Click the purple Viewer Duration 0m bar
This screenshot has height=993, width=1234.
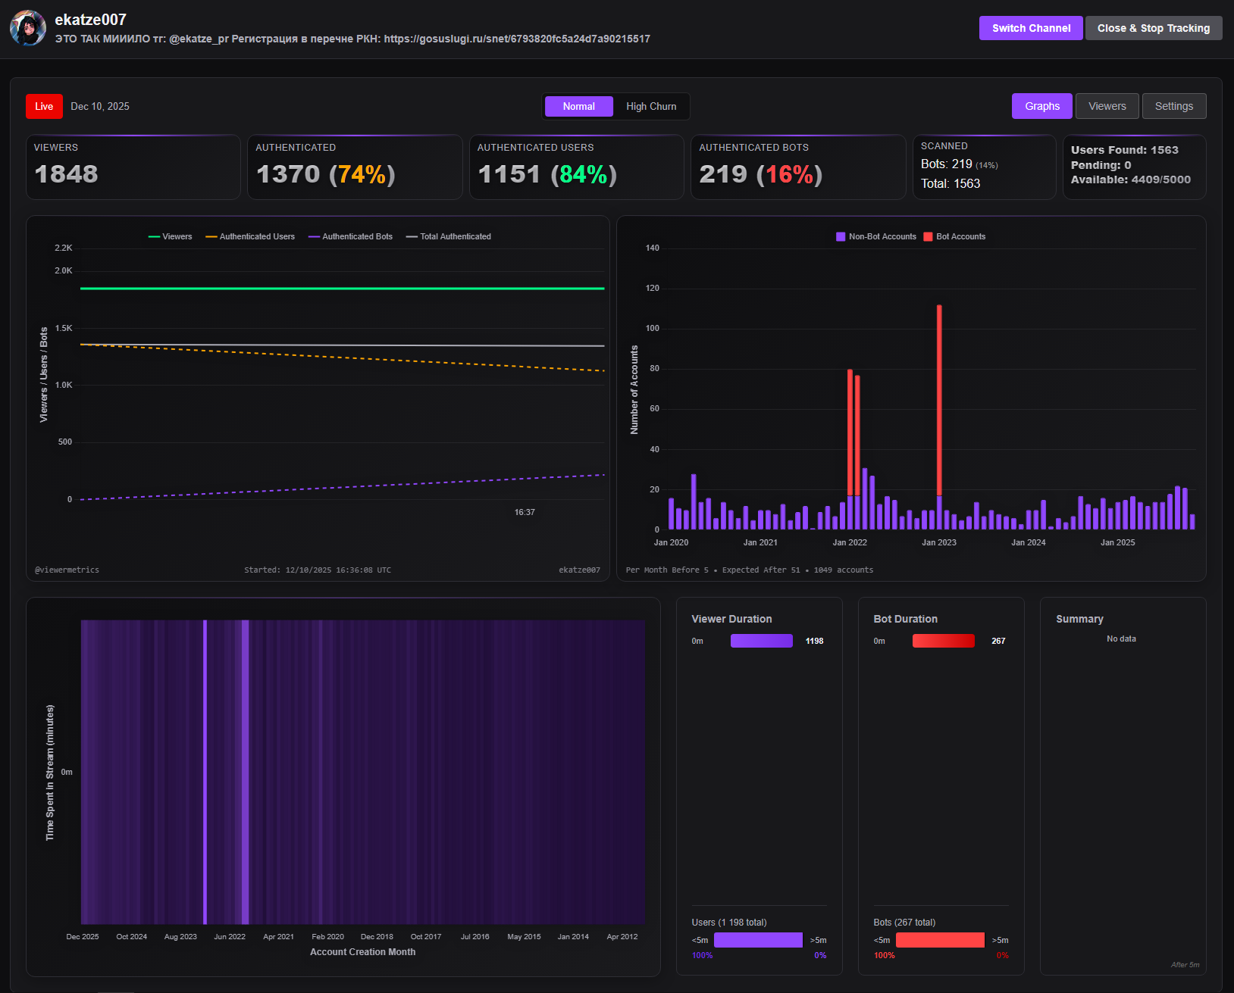pos(761,641)
